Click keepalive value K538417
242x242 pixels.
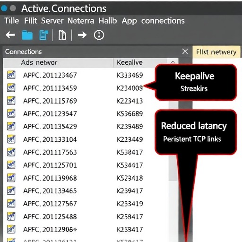130,152
